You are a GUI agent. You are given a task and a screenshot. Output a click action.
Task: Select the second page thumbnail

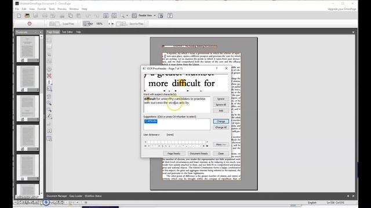pyautogui.click(x=28, y=79)
